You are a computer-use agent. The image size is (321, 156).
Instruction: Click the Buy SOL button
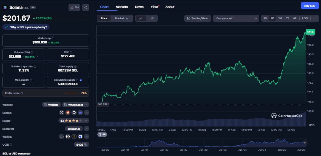309,6
